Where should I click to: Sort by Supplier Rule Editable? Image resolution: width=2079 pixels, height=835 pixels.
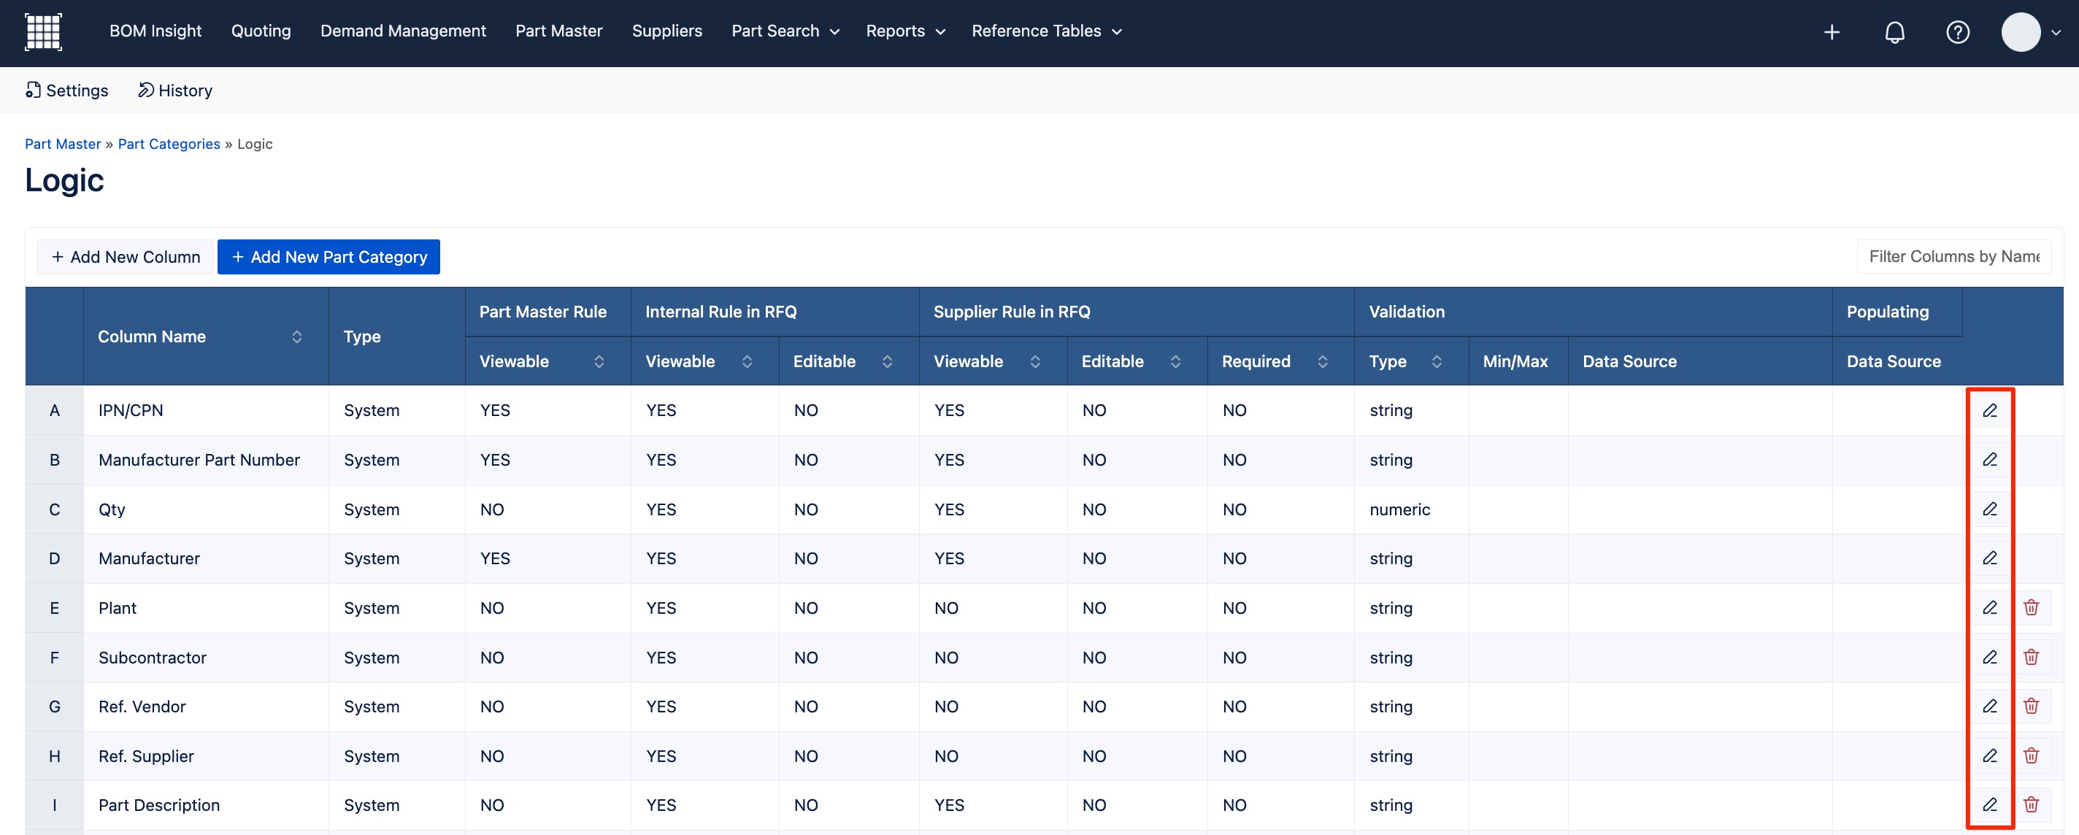coord(1175,361)
